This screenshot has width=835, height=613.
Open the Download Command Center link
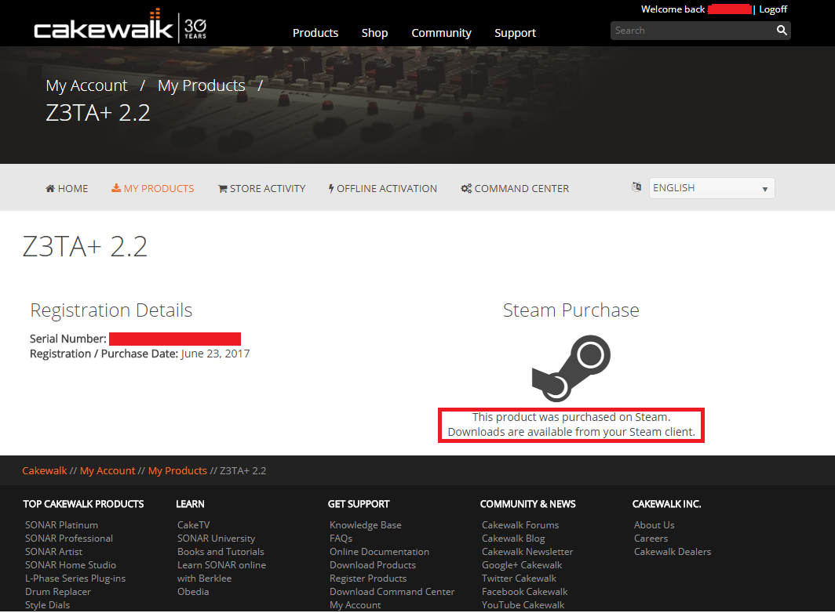pos(392,591)
